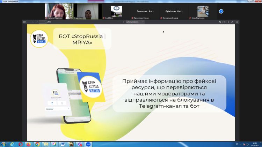Go to next page in PDF
This screenshot has height=147, width=262.
click(37, 22)
